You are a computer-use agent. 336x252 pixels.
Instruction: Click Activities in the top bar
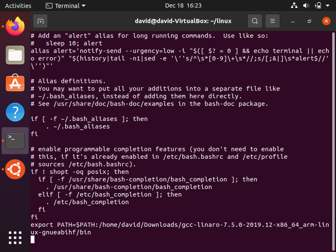tap(18, 6)
